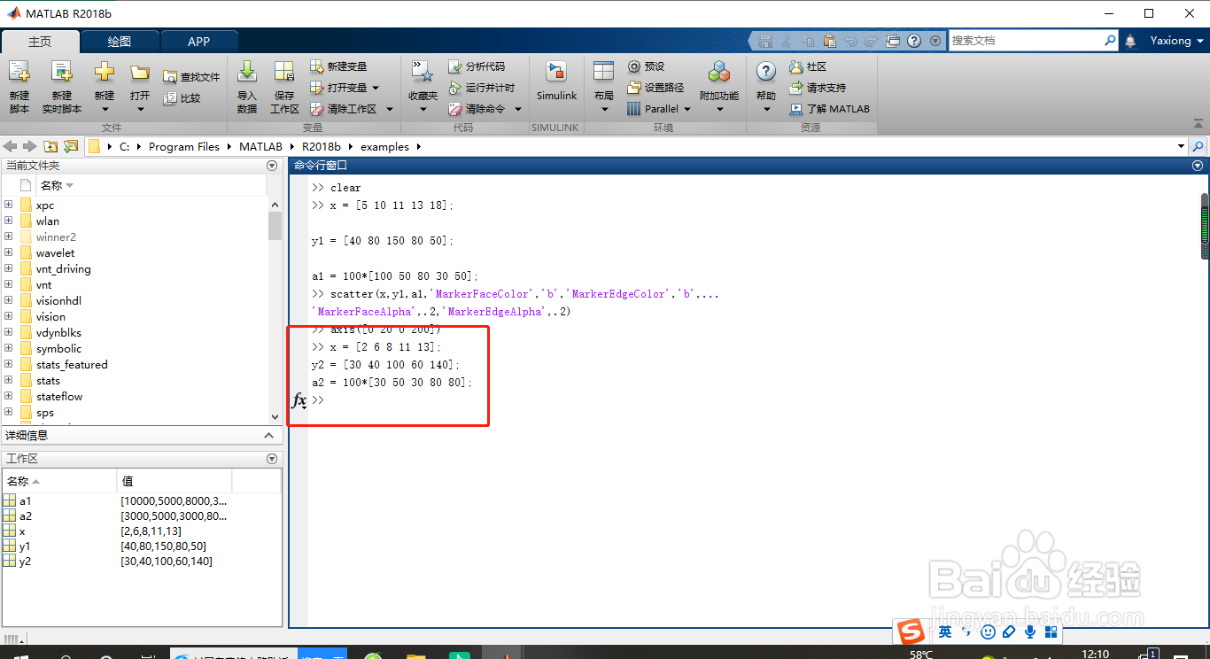Open Preferences (预设)
The image size is (1210, 659).
(x=647, y=66)
